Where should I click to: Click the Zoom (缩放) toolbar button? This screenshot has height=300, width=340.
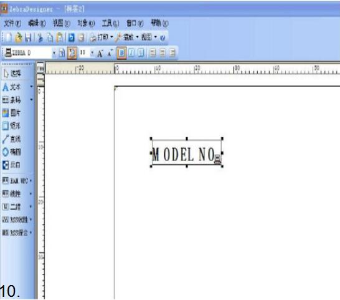(x=125, y=37)
